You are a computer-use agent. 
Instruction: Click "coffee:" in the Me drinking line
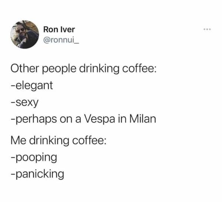point(90,141)
